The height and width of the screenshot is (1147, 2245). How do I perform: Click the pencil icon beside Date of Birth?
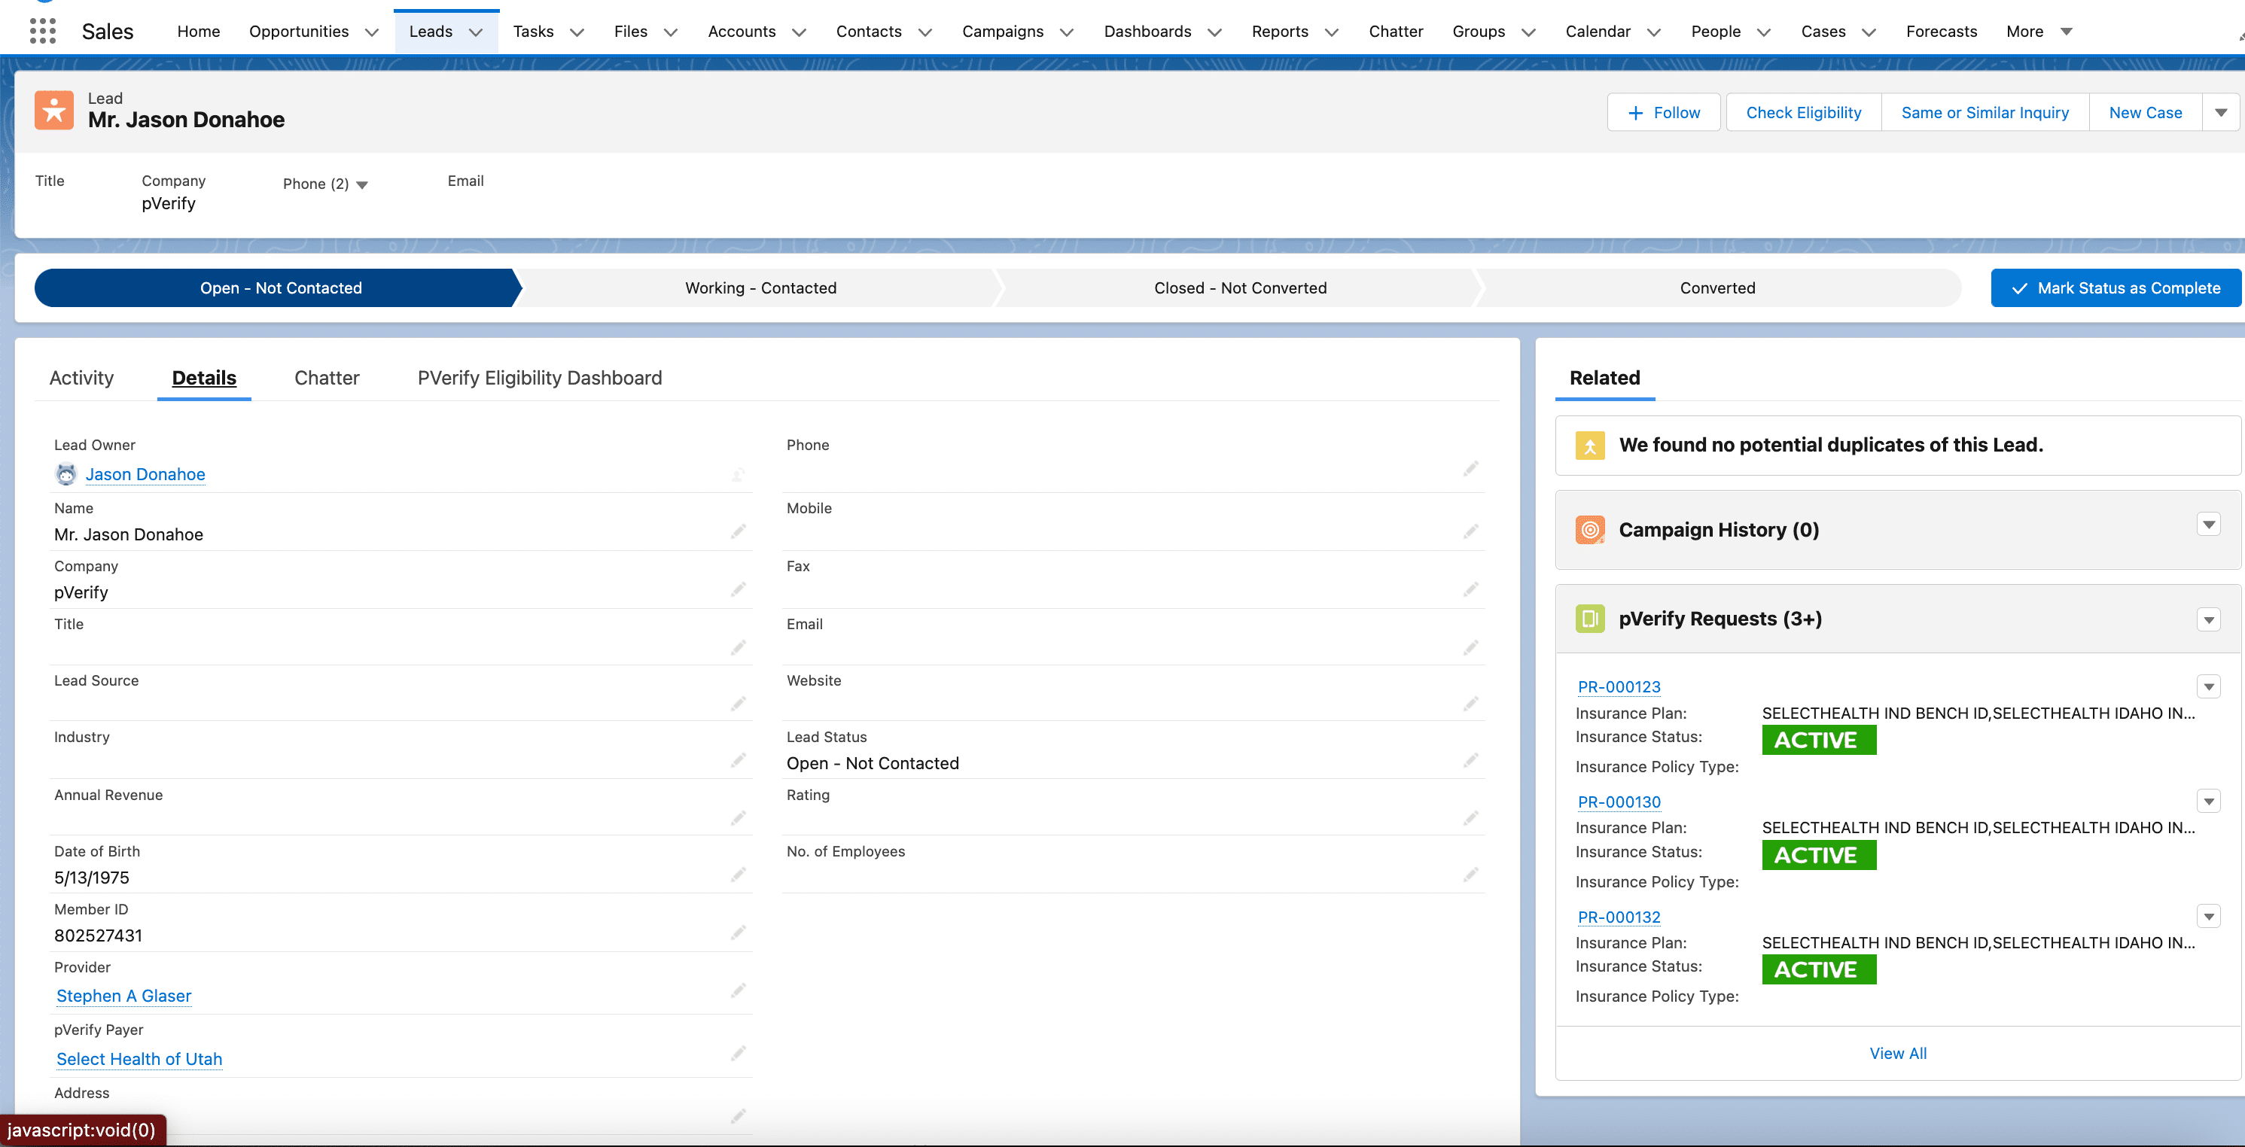(738, 875)
